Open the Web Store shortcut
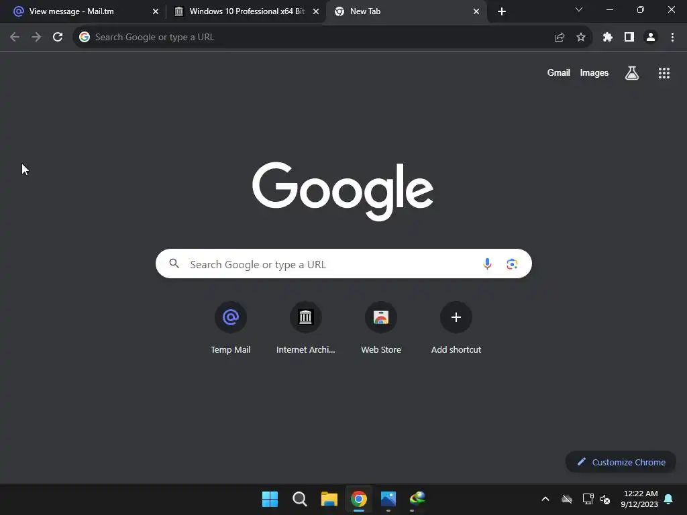Image resolution: width=687 pixels, height=515 pixels. pyautogui.click(x=381, y=327)
